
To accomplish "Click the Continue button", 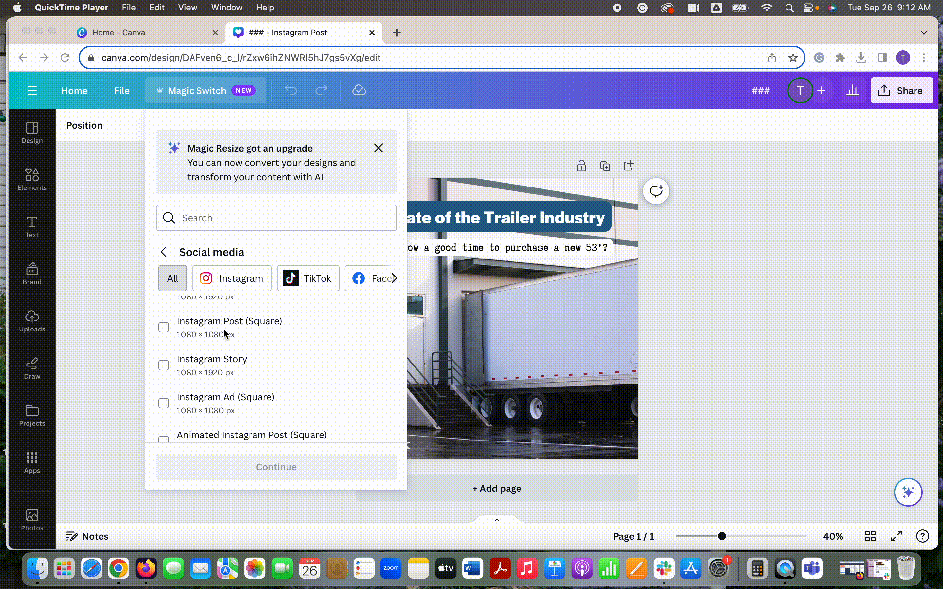I will [x=276, y=467].
